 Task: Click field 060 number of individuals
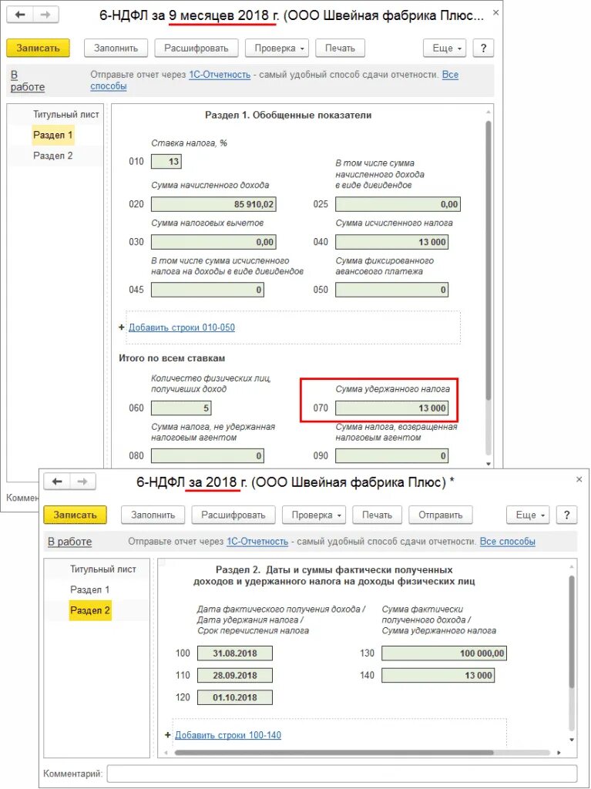tap(181, 408)
